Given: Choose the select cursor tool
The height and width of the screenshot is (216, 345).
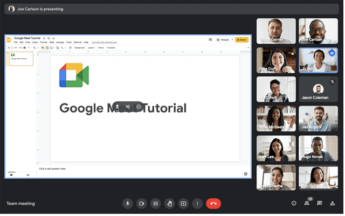Looking at the screenshot, I should click(x=43, y=48).
